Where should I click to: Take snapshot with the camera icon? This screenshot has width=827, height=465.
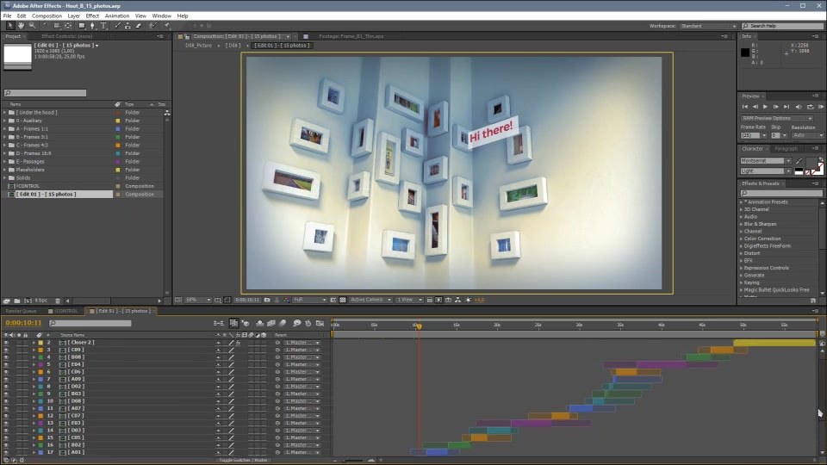pos(267,300)
